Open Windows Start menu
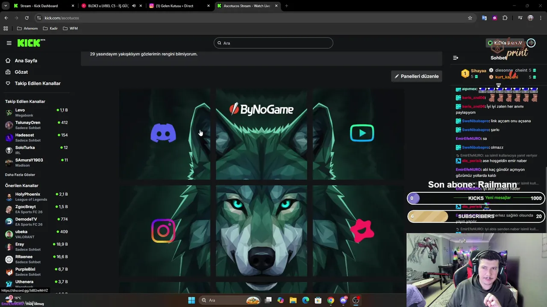This screenshot has height=307, width=547. 191,300
